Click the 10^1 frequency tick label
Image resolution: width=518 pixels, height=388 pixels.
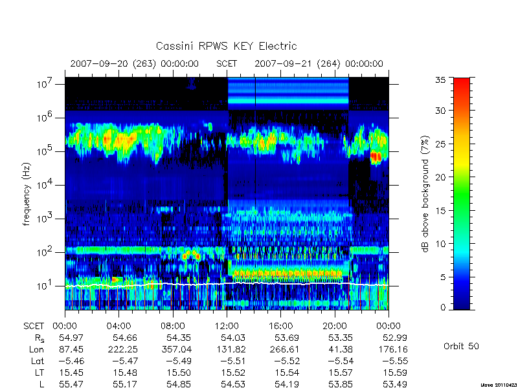coord(45,285)
